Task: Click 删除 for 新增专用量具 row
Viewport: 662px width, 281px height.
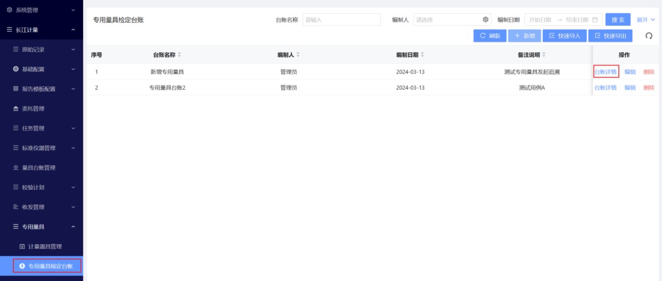Action: click(649, 72)
